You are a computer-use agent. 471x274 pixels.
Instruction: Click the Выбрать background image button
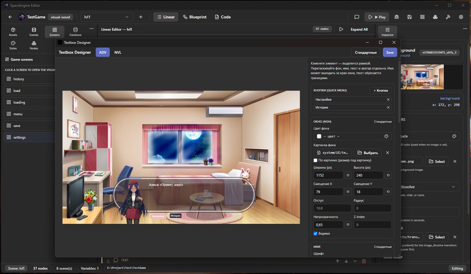click(x=368, y=153)
